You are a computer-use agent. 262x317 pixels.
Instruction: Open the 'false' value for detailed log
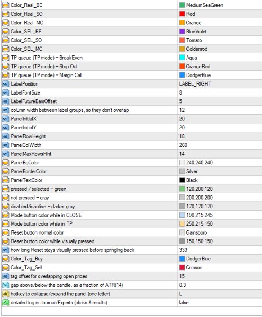pos(184,302)
